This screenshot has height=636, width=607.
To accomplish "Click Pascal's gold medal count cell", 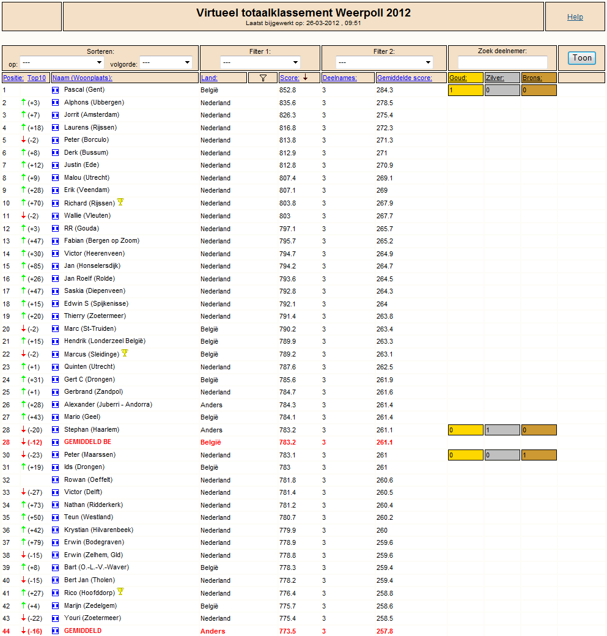I will (x=465, y=90).
